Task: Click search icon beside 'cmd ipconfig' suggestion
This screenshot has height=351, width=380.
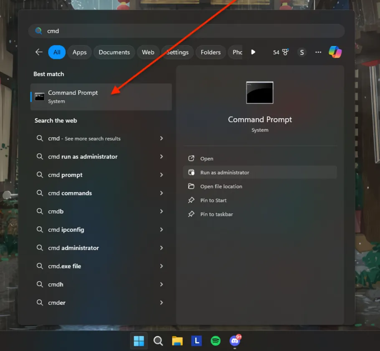Action: (x=40, y=230)
